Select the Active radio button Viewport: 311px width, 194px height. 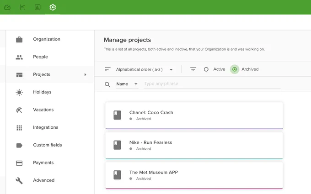point(206,69)
